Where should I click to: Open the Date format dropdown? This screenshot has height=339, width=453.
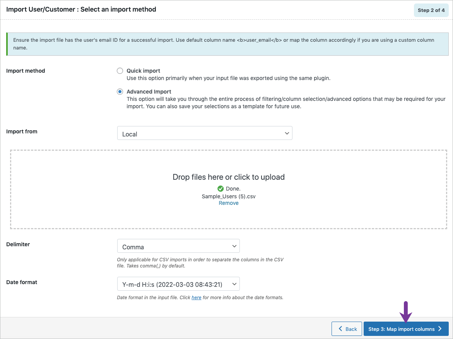(x=178, y=283)
